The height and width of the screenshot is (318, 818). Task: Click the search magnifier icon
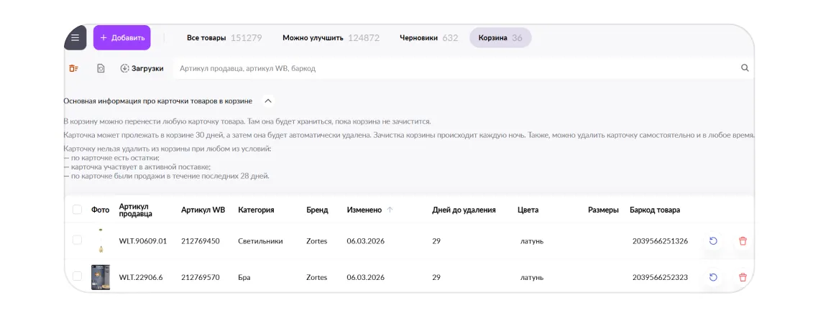click(745, 68)
